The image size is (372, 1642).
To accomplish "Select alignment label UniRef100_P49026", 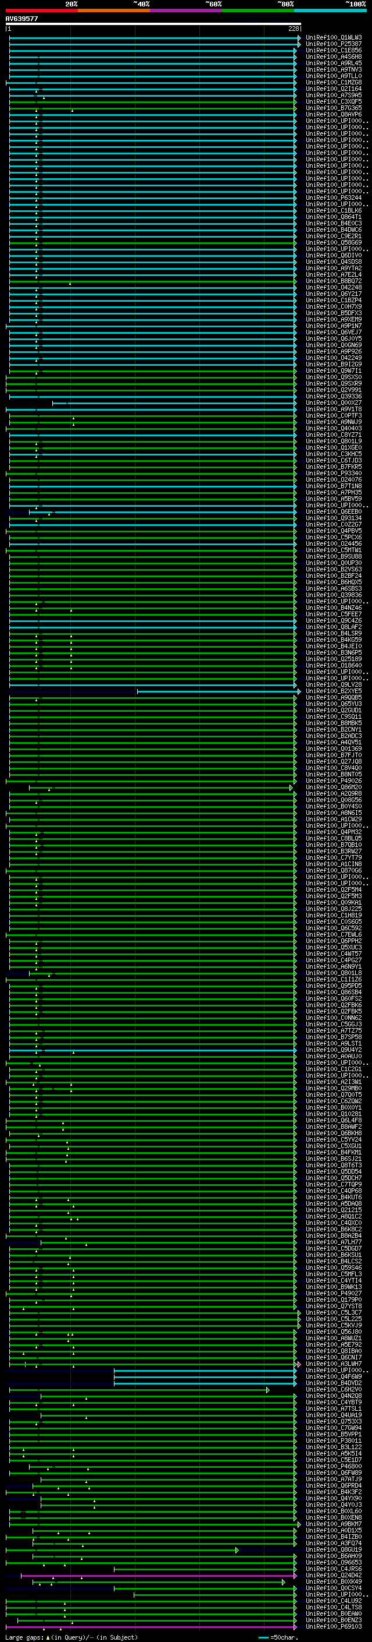I will click(x=333, y=780).
